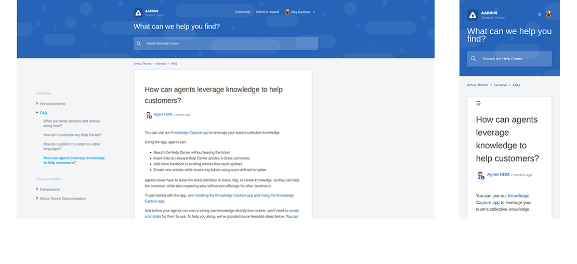Viewport: 577px width, 264px height.
Task: Follow the Installing the Knowledge Capture app link
Action: (224, 195)
